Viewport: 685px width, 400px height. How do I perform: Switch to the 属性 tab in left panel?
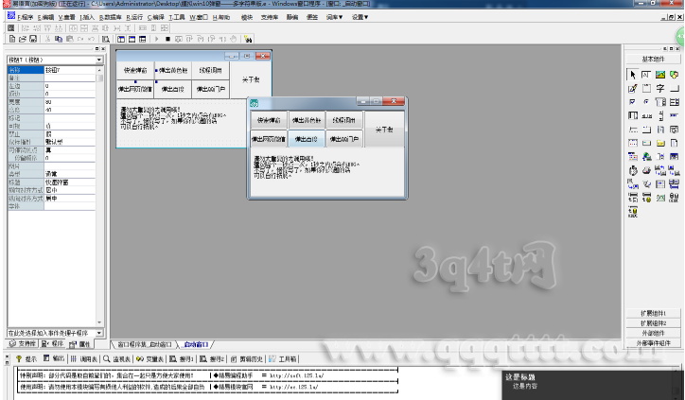(x=79, y=343)
